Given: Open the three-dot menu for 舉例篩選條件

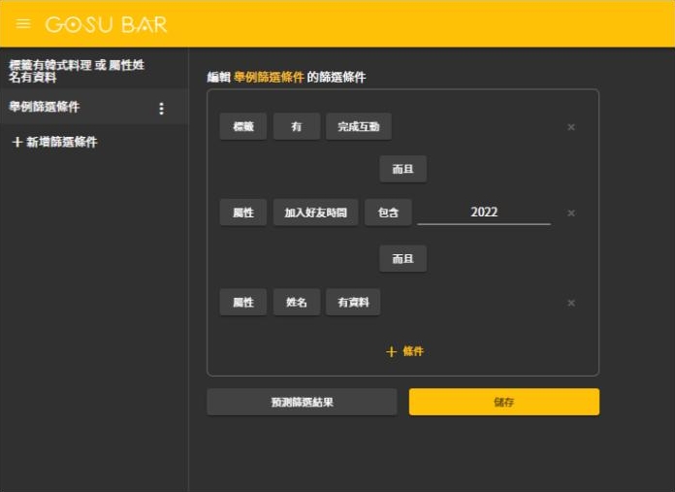Looking at the screenshot, I should pos(161,109).
